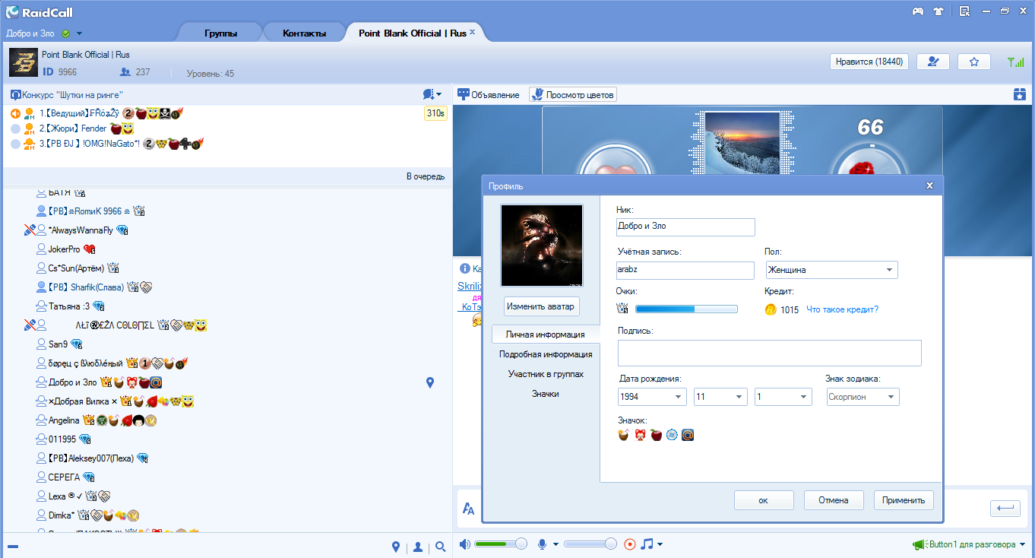
Task: Click the info icon in chat area
Action: point(464,268)
